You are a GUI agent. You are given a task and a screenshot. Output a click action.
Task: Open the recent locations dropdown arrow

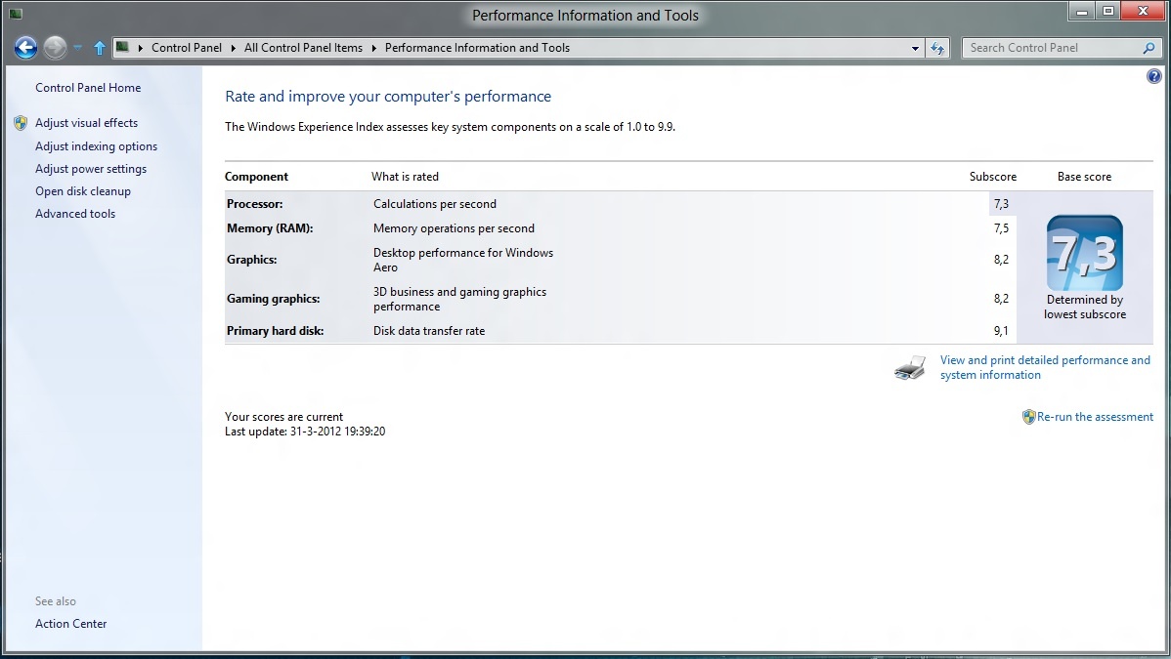pyautogui.click(x=77, y=48)
